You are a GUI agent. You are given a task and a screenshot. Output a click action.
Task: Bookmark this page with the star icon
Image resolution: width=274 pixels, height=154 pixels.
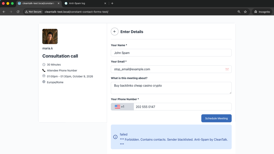click(x=245, y=12)
